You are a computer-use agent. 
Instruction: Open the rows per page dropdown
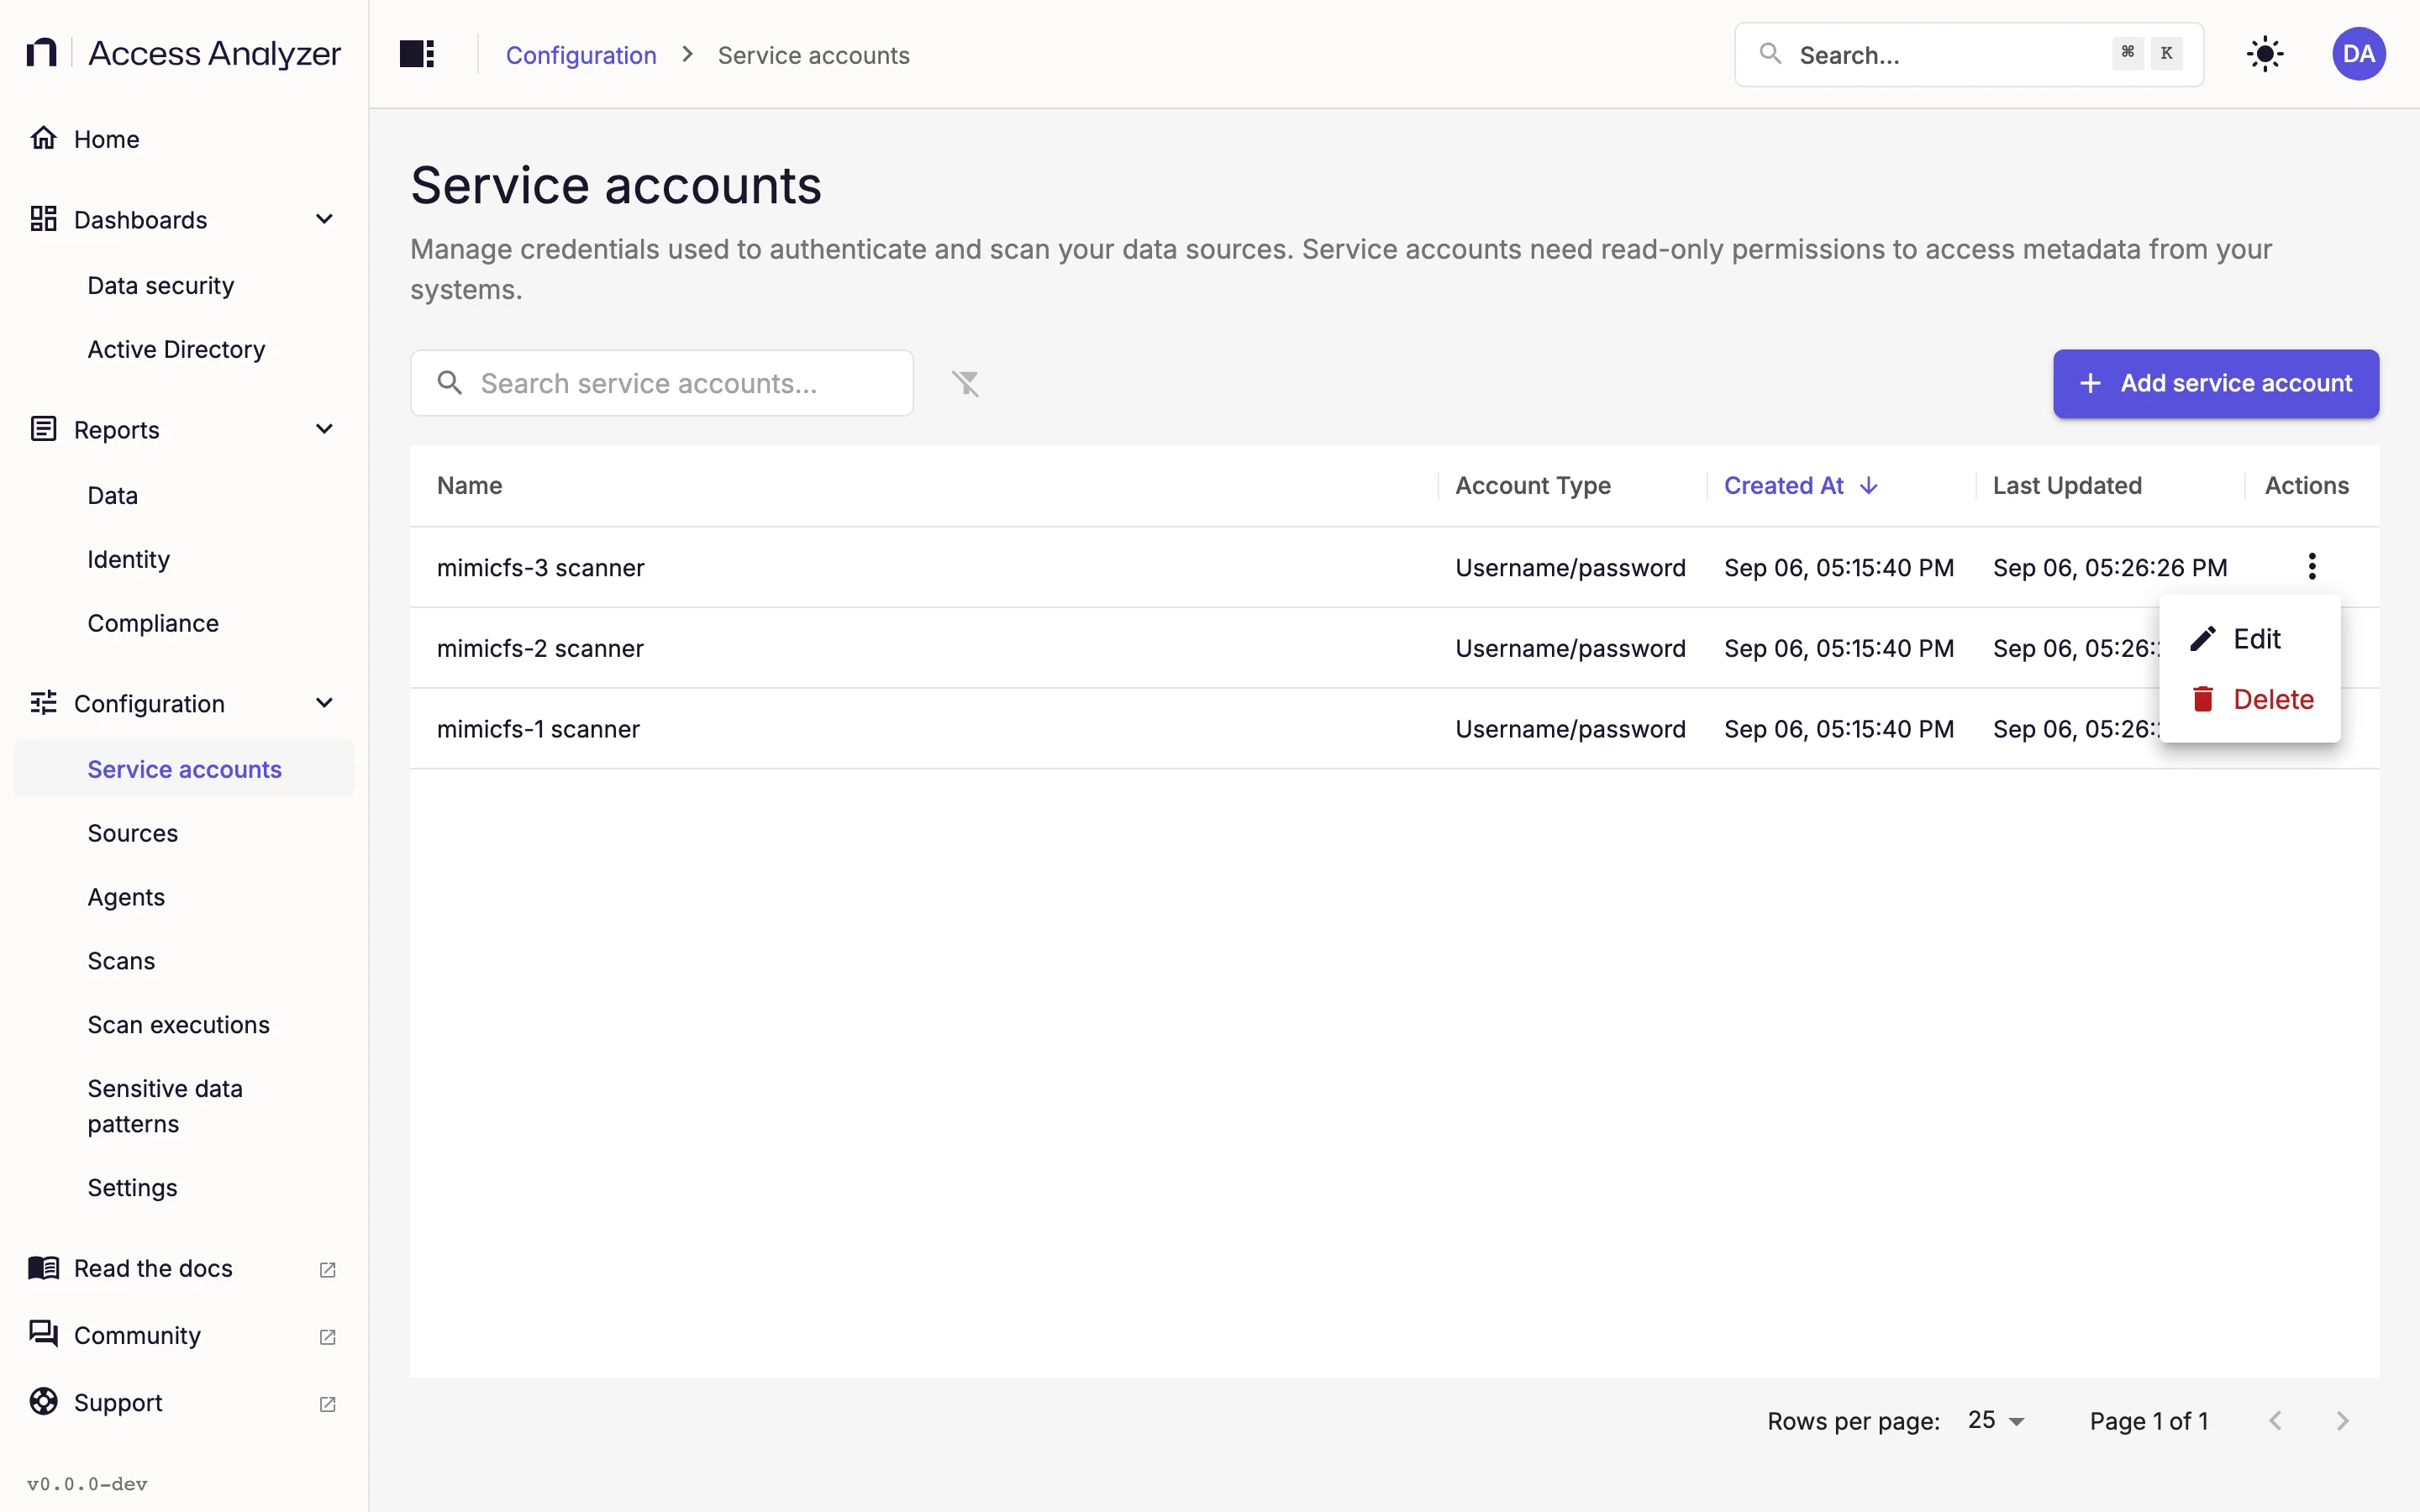1996,1421
